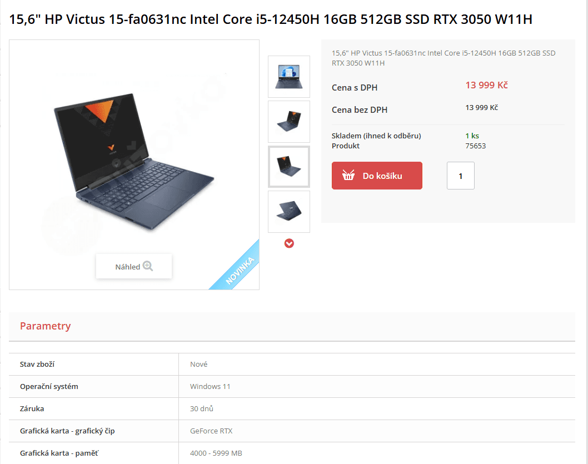Click the Stav zboží parameter row
Viewport: 588px width, 464px height.
point(292,365)
